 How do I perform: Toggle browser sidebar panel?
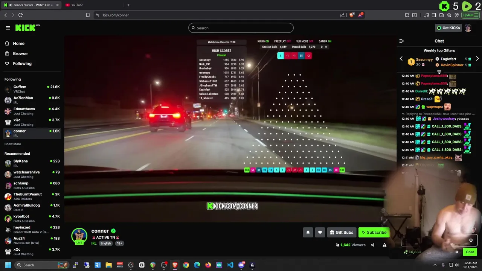[434, 15]
